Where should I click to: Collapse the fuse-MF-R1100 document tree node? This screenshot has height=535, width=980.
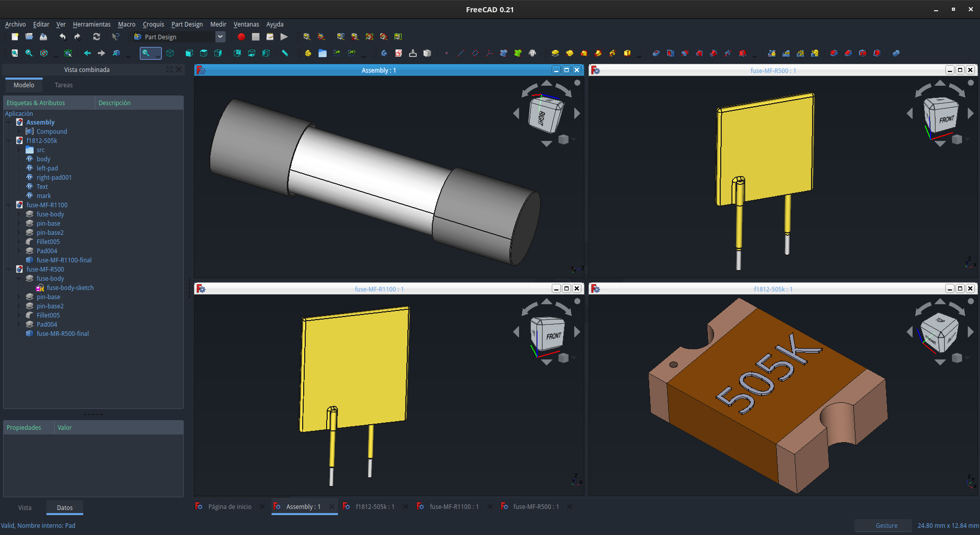[9, 205]
